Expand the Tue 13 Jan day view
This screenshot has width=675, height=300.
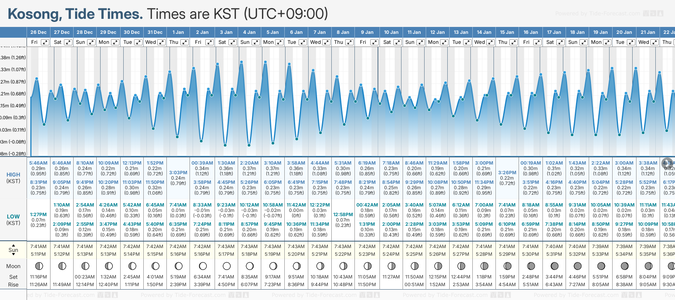tap(467, 42)
